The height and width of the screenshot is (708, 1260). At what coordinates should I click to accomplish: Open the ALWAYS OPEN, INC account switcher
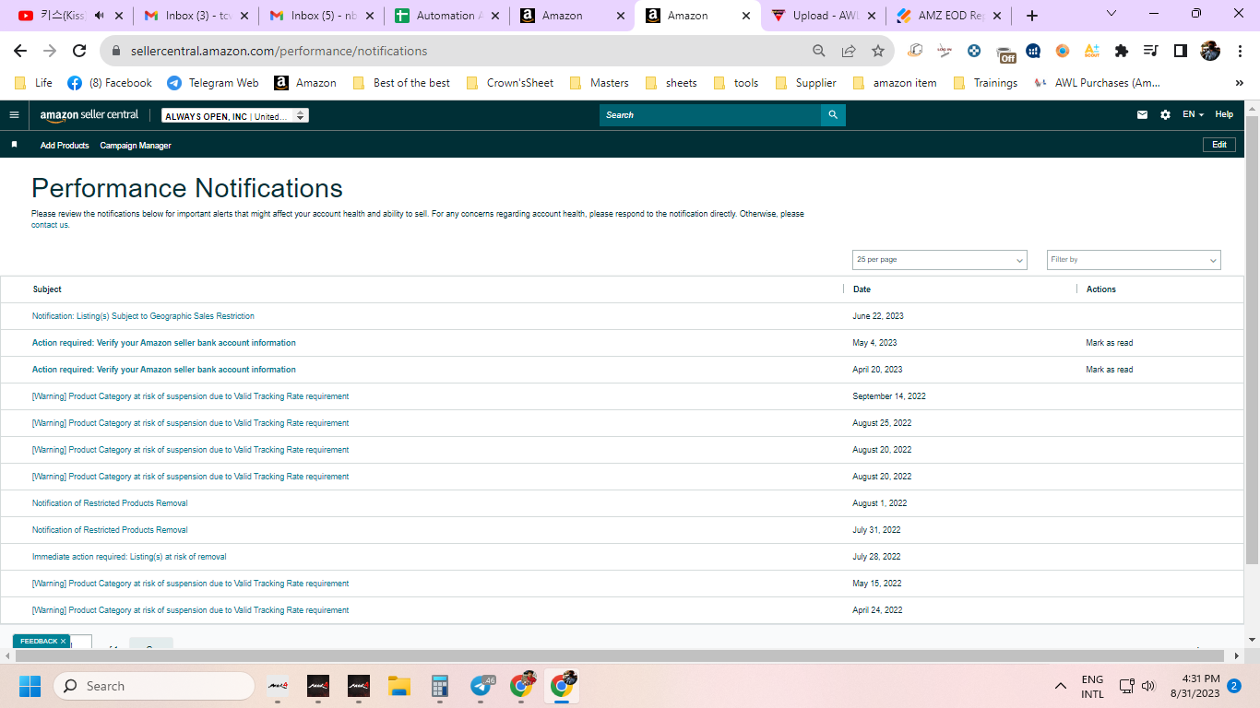(235, 116)
